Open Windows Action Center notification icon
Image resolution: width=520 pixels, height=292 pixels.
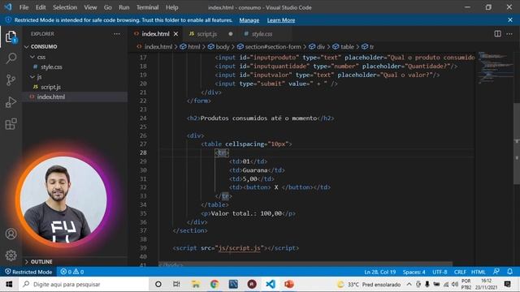(x=507, y=284)
